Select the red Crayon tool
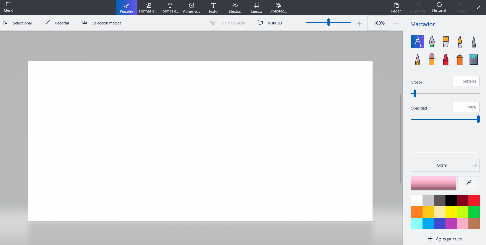486x245 pixels. (445, 59)
